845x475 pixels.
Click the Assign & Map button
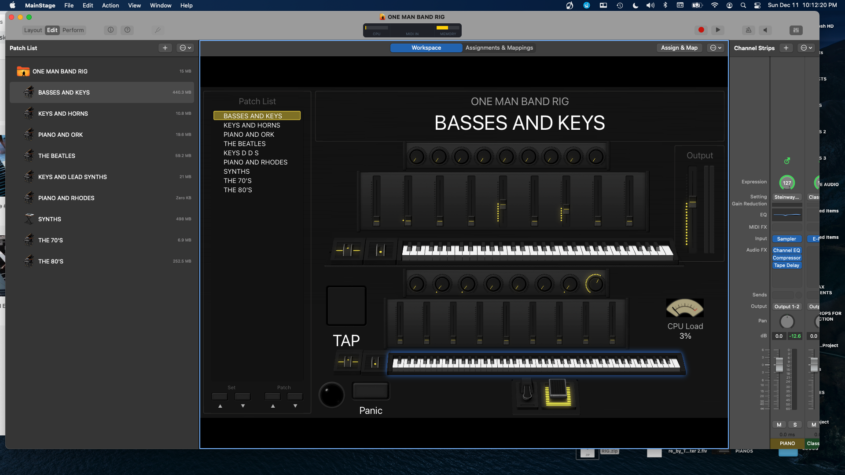tap(679, 48)
